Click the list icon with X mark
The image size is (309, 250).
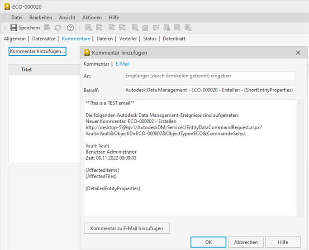click(89, 28)
